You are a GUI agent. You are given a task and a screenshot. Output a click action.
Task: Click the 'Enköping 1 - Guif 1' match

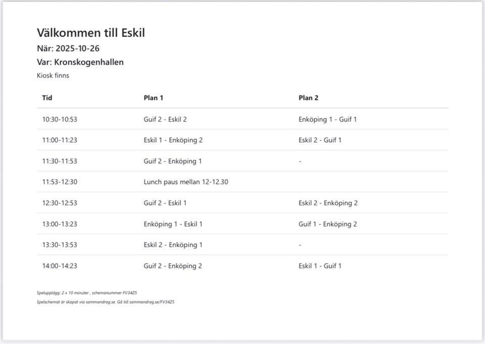pyautogui.click(x=327, y=120)
